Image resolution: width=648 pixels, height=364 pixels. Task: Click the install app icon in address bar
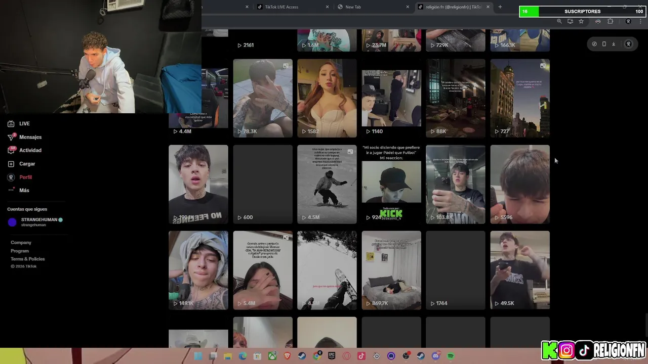(570, 21)
